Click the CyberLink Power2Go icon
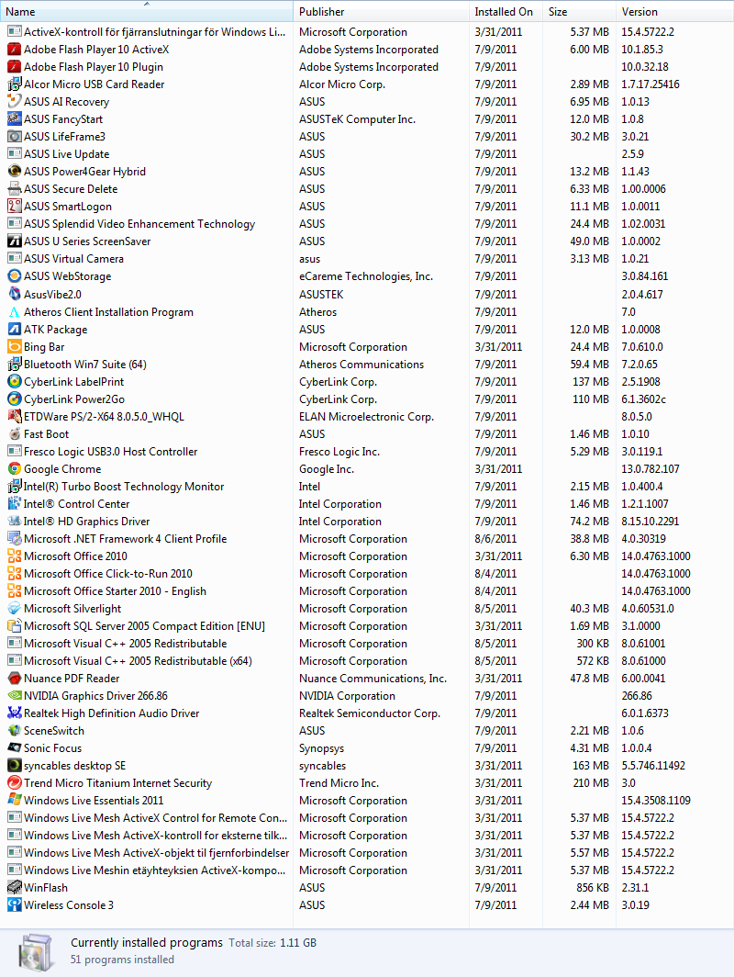Image resolution: width=734 pixels, height=977 pixels. click(x=15, y=399)
